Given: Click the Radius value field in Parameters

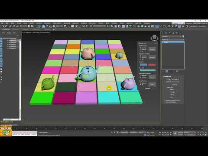Looking at the screenshot, I should click(175, 79).
